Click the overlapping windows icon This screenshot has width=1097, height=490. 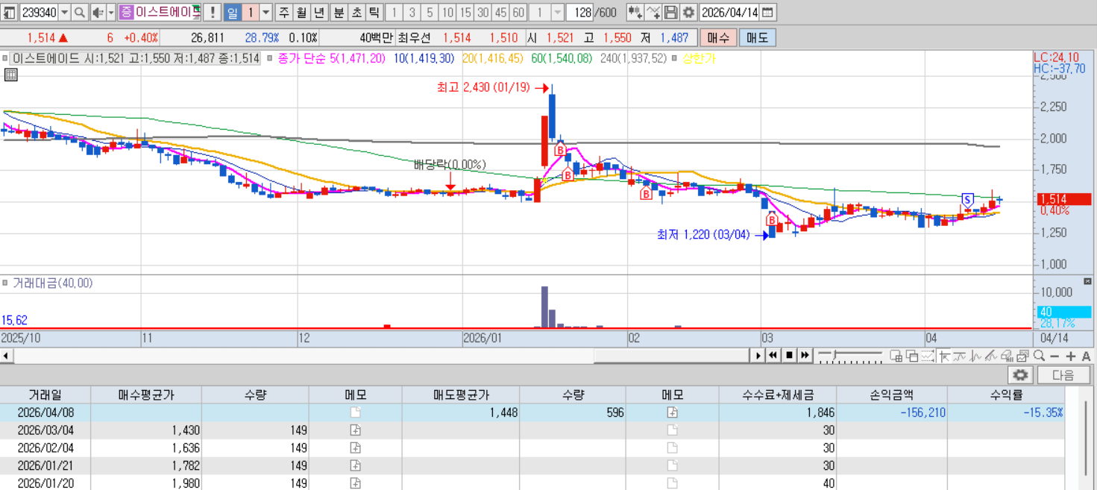pos(912,356)
